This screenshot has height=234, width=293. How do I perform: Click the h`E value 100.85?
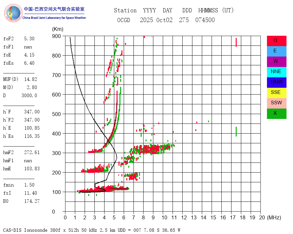click(x=32, y=128)
